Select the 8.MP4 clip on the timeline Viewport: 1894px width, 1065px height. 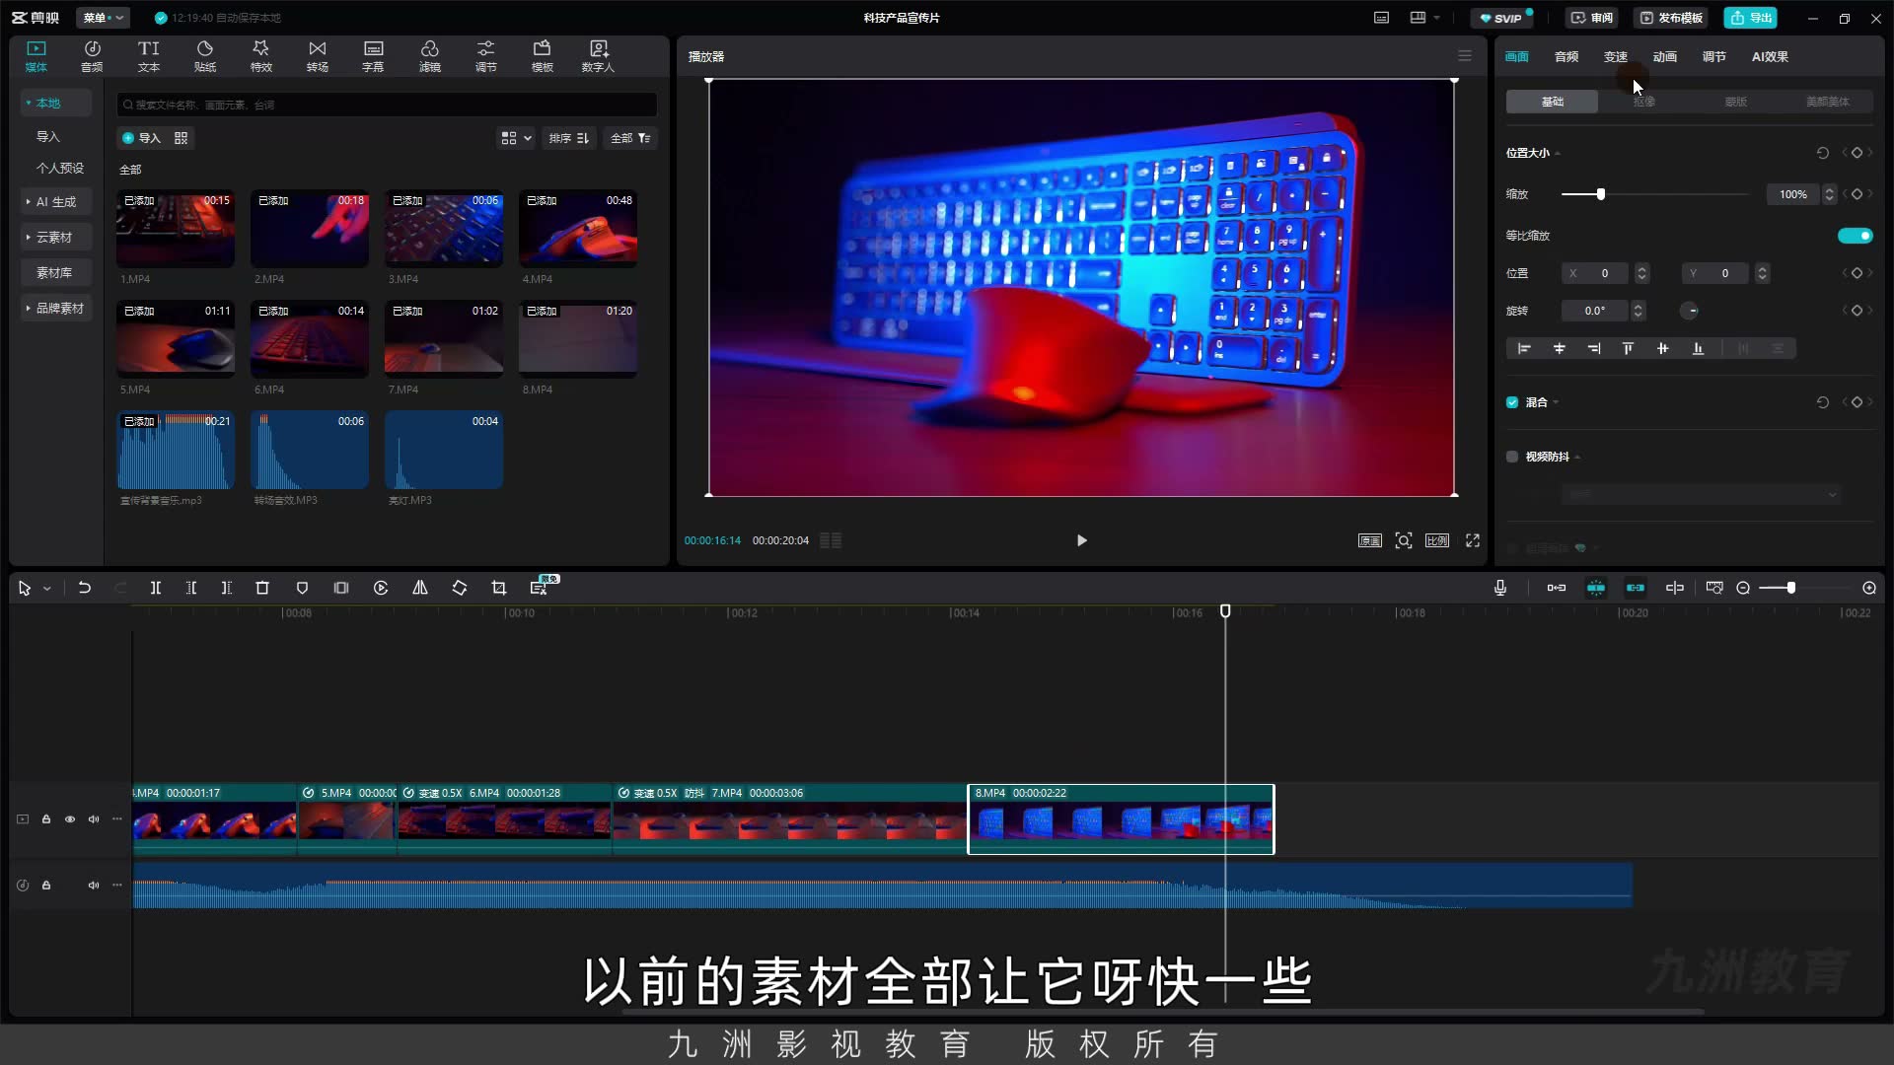click(1121, 819)
